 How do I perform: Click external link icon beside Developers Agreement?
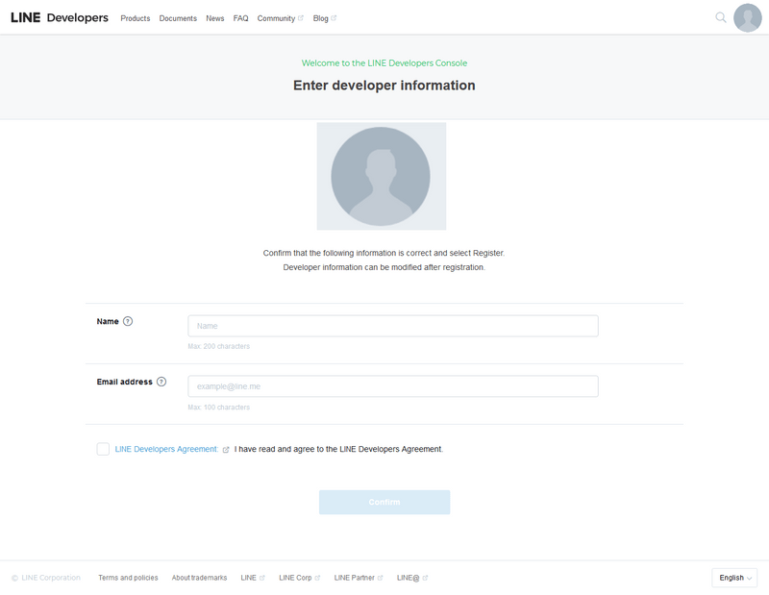(226, 449)
